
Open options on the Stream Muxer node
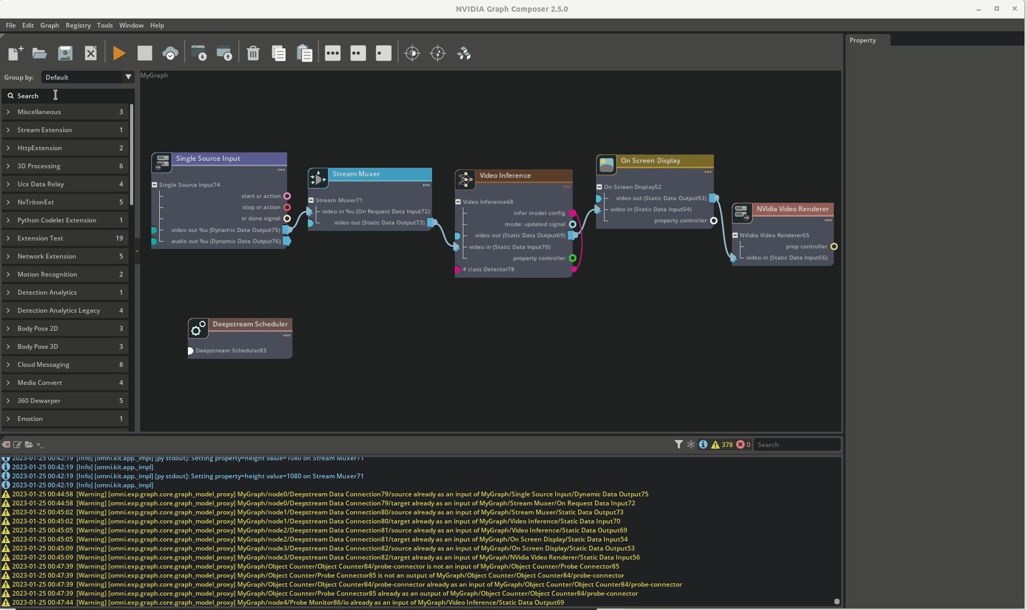[x=426, y=185]
